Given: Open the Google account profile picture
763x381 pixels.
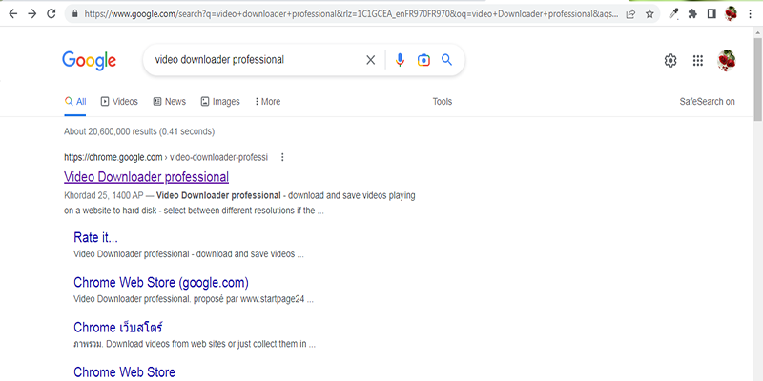Looking at the screenshot, I should click(x=728, y=61).
